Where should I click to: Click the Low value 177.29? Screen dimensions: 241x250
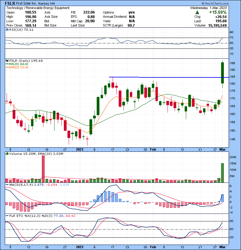click(31, 21)
